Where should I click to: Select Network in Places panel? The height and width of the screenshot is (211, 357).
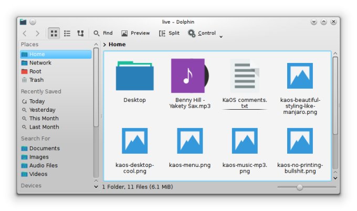click(40, 63)
